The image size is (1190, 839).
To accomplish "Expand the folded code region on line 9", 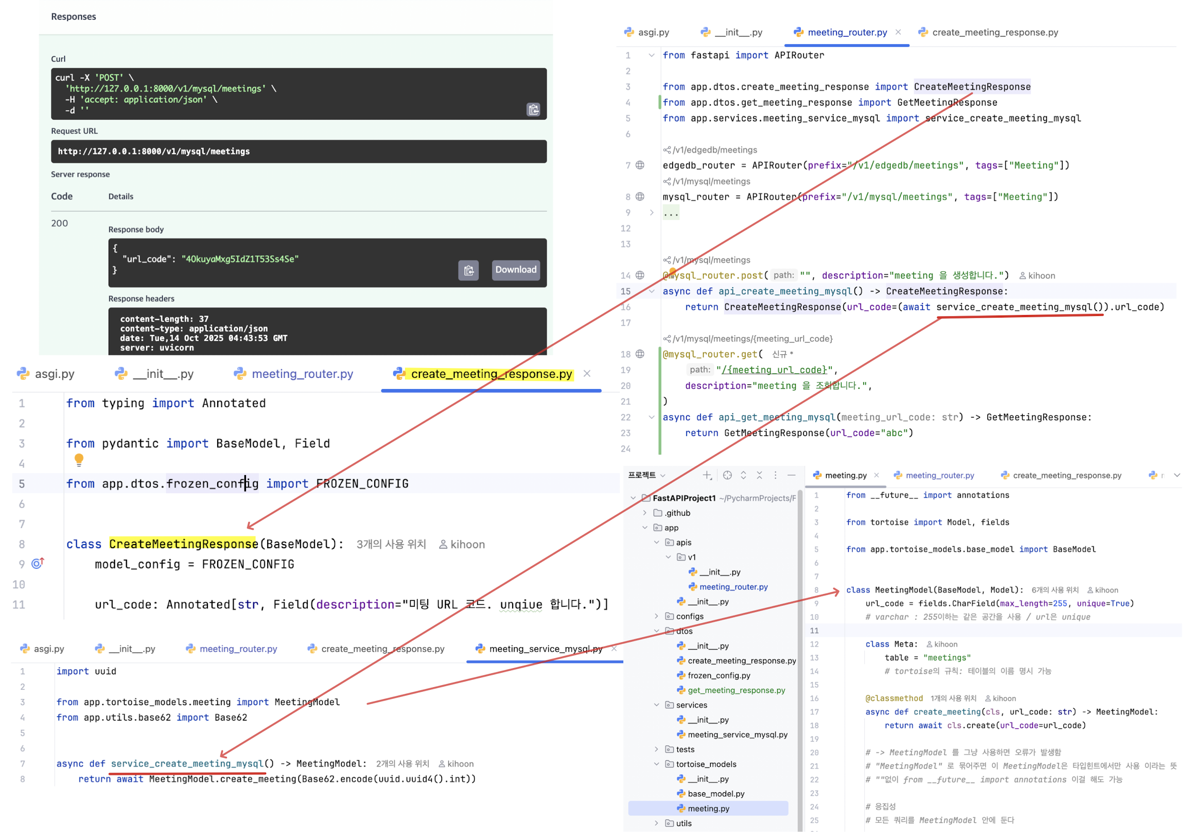I will [x=652, y=213].
